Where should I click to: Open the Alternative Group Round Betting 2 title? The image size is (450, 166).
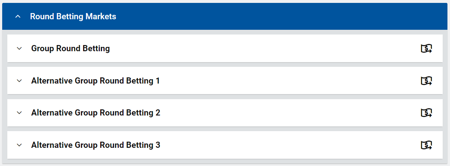(x=95, y=113)
